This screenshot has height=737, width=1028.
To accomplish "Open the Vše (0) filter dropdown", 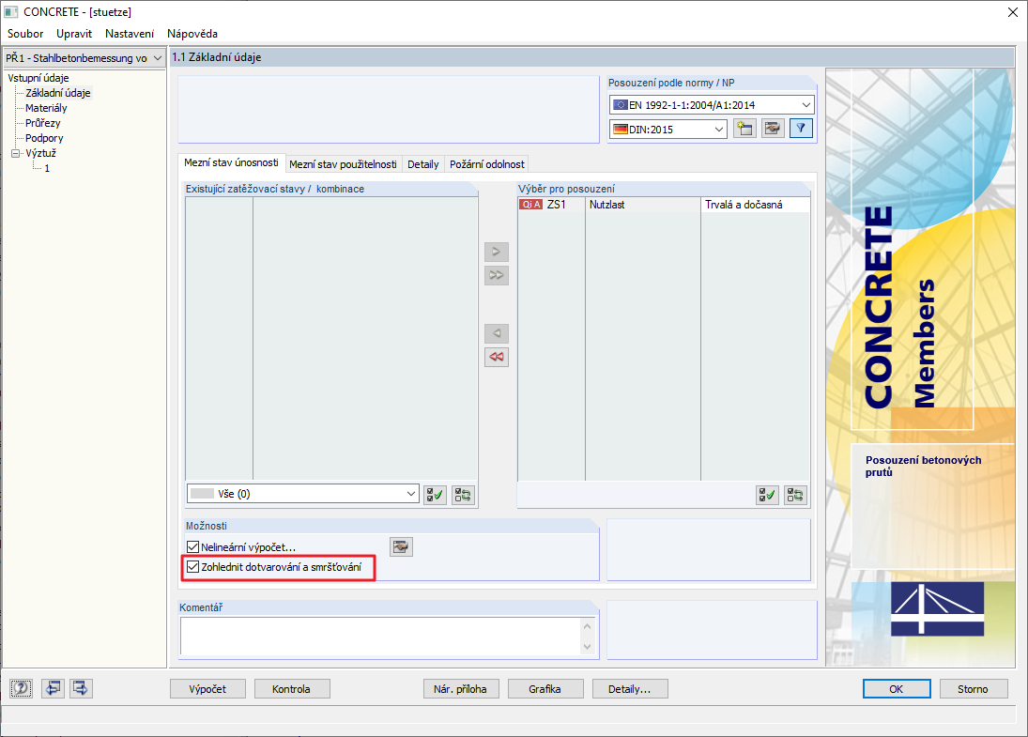I will [303, 494].
